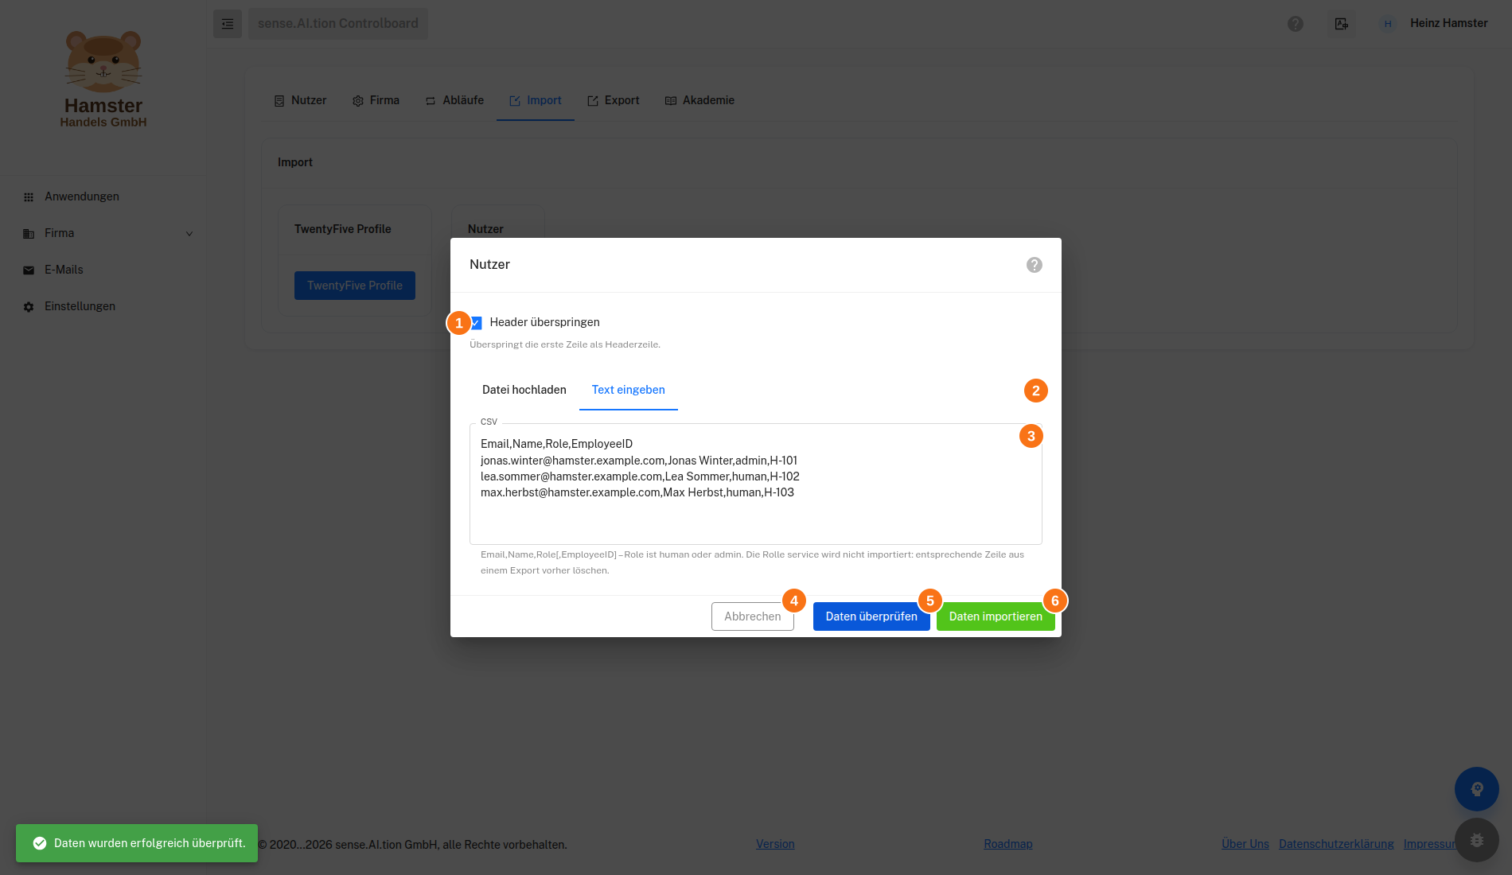
Task: Open the Datenschutzerklärung link
Action: click(1336, 844)
